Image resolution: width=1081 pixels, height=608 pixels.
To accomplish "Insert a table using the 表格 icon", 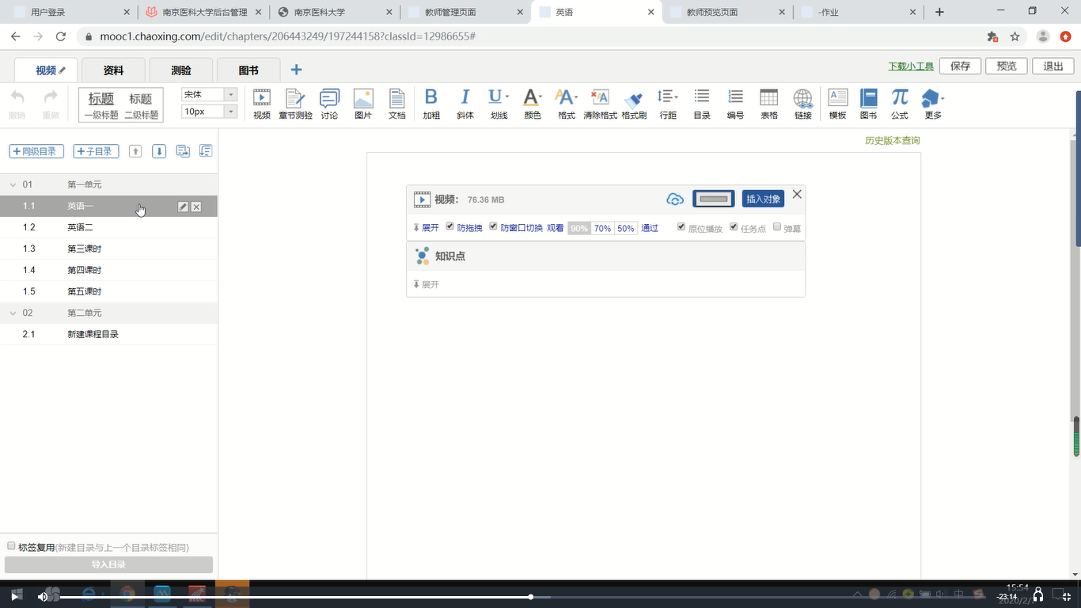I will (768, 104).
